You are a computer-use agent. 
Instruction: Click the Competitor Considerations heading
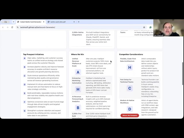(x=131, y=54)
